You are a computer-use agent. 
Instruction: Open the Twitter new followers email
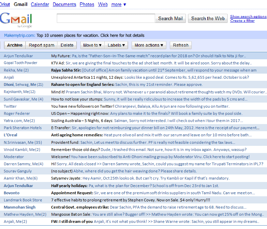(134, 106)
